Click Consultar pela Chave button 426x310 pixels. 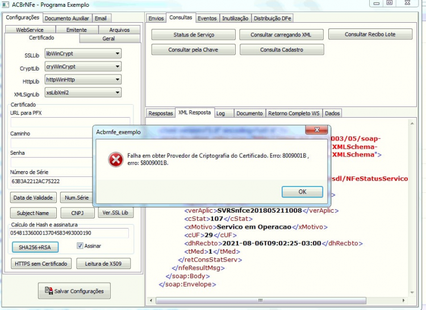pyautogui.click(x=193, y=49)
